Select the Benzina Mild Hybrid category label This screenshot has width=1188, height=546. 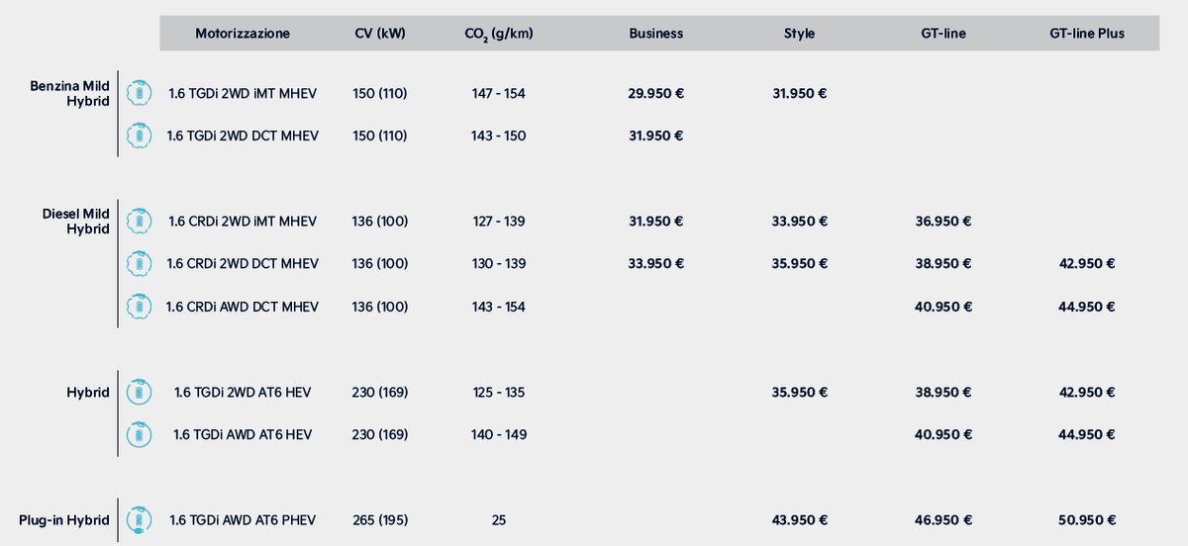pyautogui.click(x=70, y=94)
